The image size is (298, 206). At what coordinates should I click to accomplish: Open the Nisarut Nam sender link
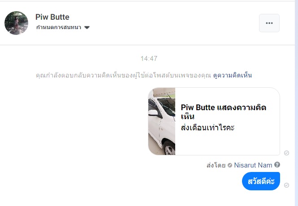pos(253,165)
